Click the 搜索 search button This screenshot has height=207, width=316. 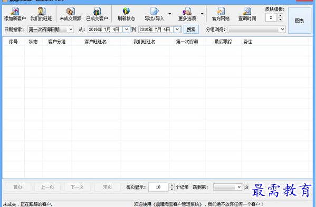tap(191, 30)
